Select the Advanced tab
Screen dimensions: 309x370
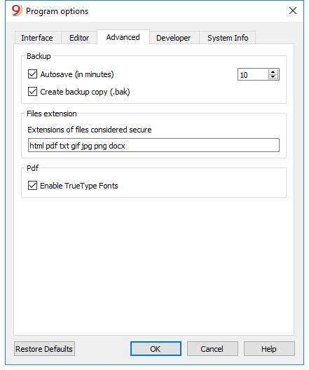pos(123,37)
